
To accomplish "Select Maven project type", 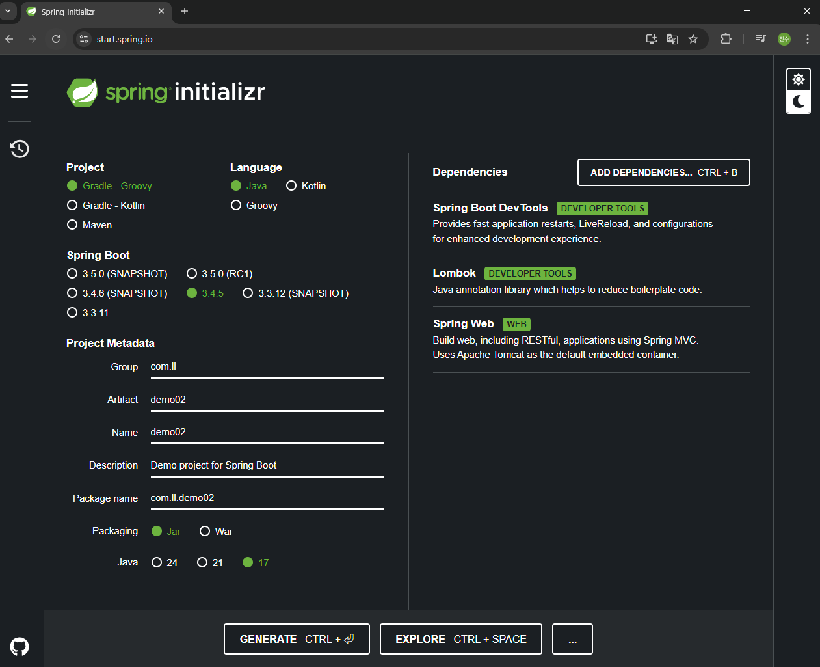I will (x=90, y=225).
